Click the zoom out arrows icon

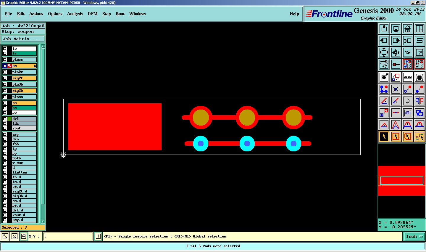coord(396,52)
